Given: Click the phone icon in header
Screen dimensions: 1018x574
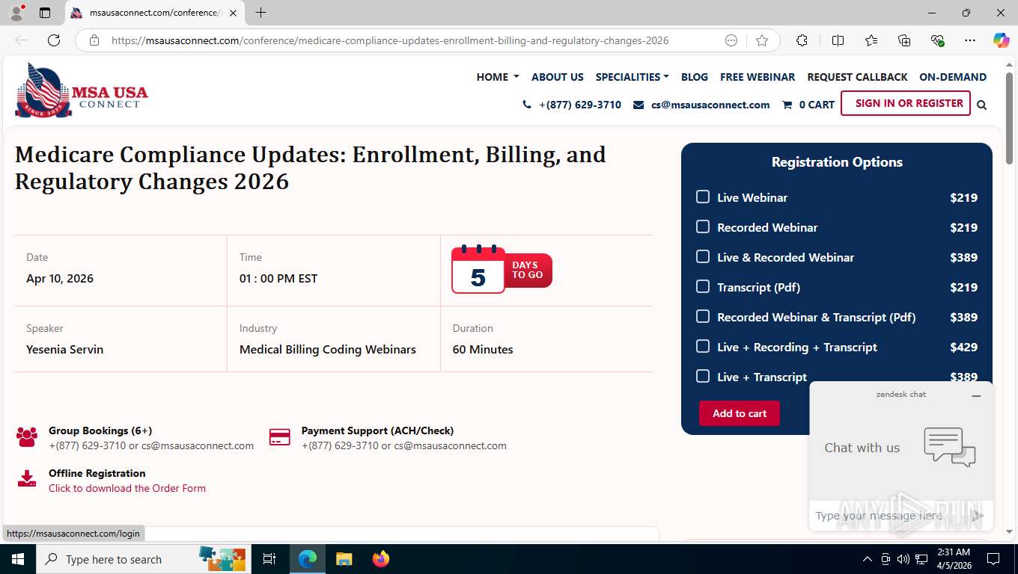Looking at the screenshot, I should pos(527,105).
